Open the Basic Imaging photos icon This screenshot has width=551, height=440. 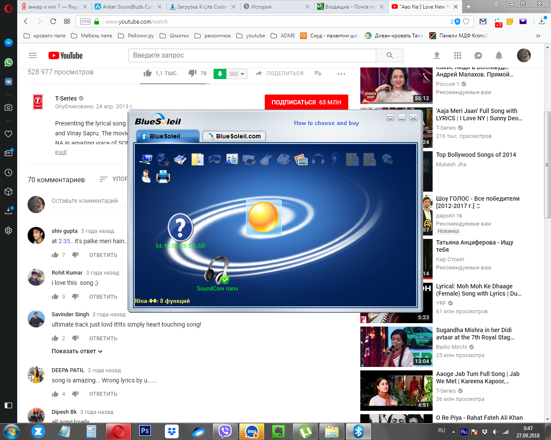click(301, 159)
